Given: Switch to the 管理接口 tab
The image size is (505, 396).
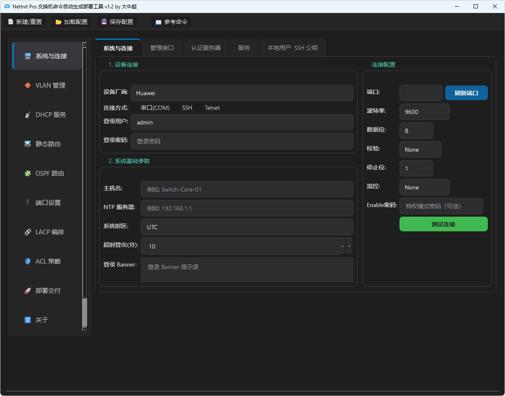Looking at the screenshot, I should tap(162, 48).
